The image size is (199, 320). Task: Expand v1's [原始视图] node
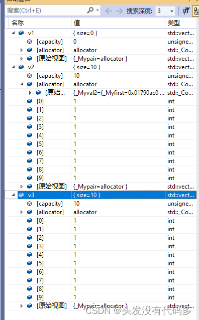(x=22, y=59)
